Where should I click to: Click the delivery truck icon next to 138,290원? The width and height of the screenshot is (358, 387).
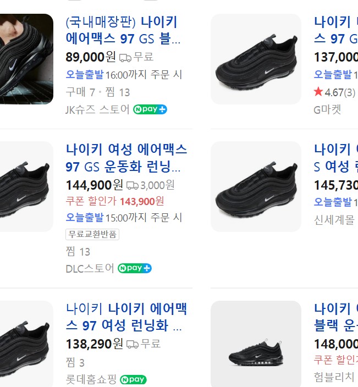pos(133,345)
